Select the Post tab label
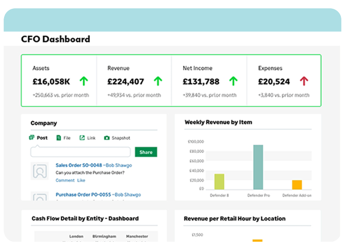Image resolution: width=345 pixels, height=250 pixels. 42,138
